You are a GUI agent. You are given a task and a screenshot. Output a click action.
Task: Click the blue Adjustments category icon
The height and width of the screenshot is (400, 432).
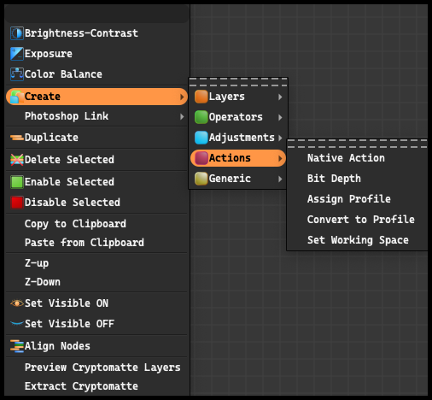pyautogui.click(x=201, y=138)
